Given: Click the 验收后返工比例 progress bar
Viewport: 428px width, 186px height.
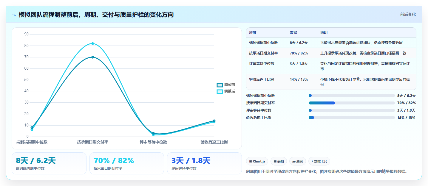Looking at the screenshot, I should [352, 118].
